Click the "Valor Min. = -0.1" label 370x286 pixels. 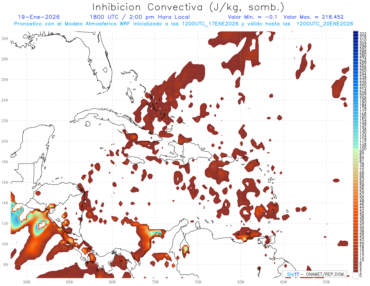pos(253,17)
